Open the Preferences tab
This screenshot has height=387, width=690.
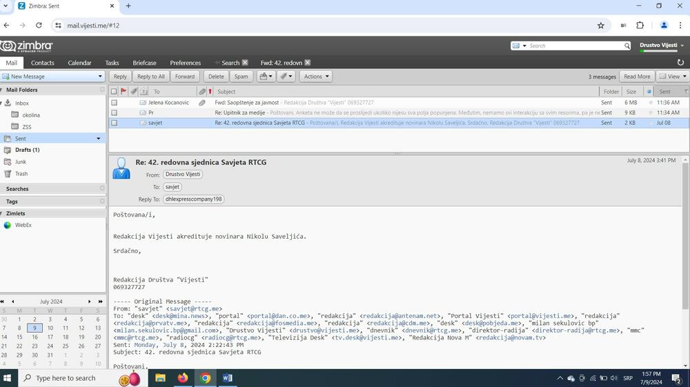(185, 63)
